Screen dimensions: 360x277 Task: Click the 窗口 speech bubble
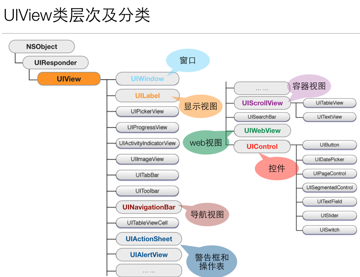[x=187, y=60]
